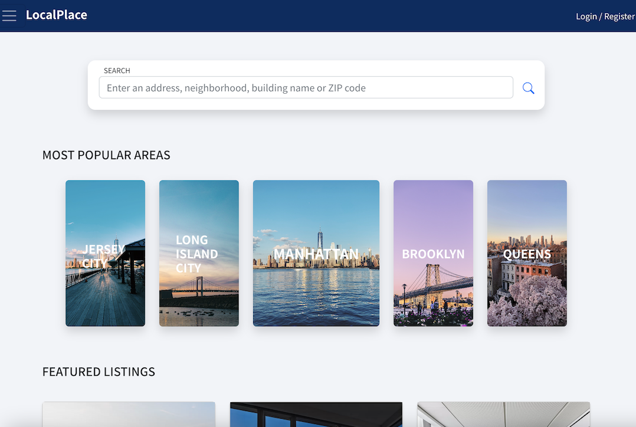Open the Login / Register page
Image resolution: width=636 pixels, height=427 pixels.
coord(605,17)
